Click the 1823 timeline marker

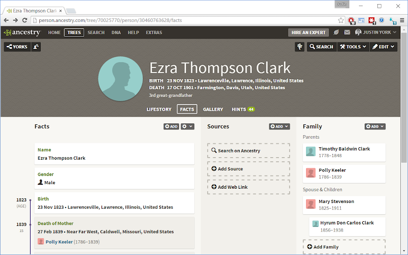[x=30, y=200]
